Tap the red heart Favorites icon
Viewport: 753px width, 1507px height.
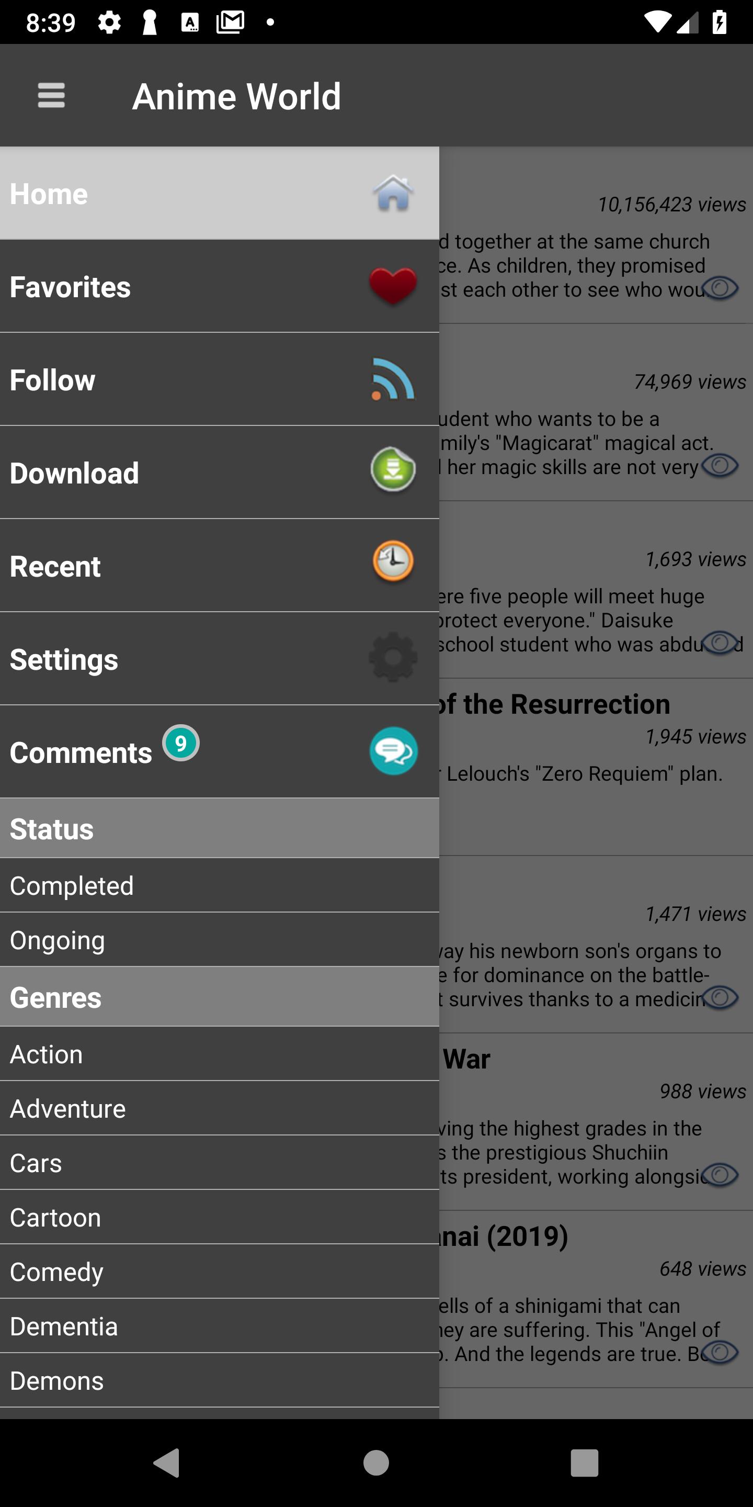393,286
